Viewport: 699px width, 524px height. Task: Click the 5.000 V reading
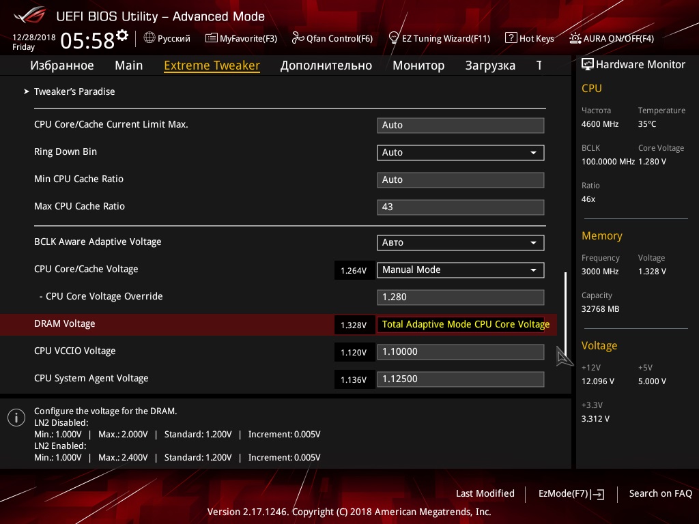tap(652, 381)
